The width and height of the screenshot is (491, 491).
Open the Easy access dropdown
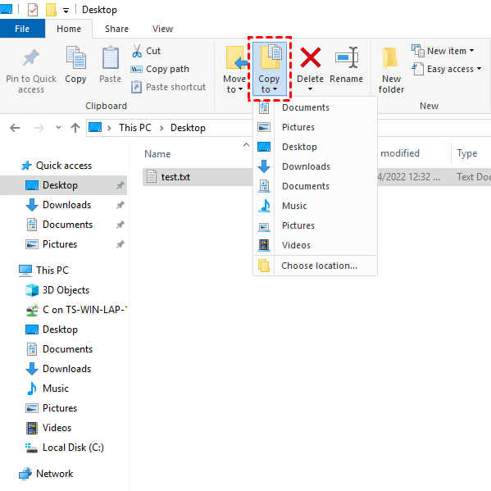click(446, 69)
